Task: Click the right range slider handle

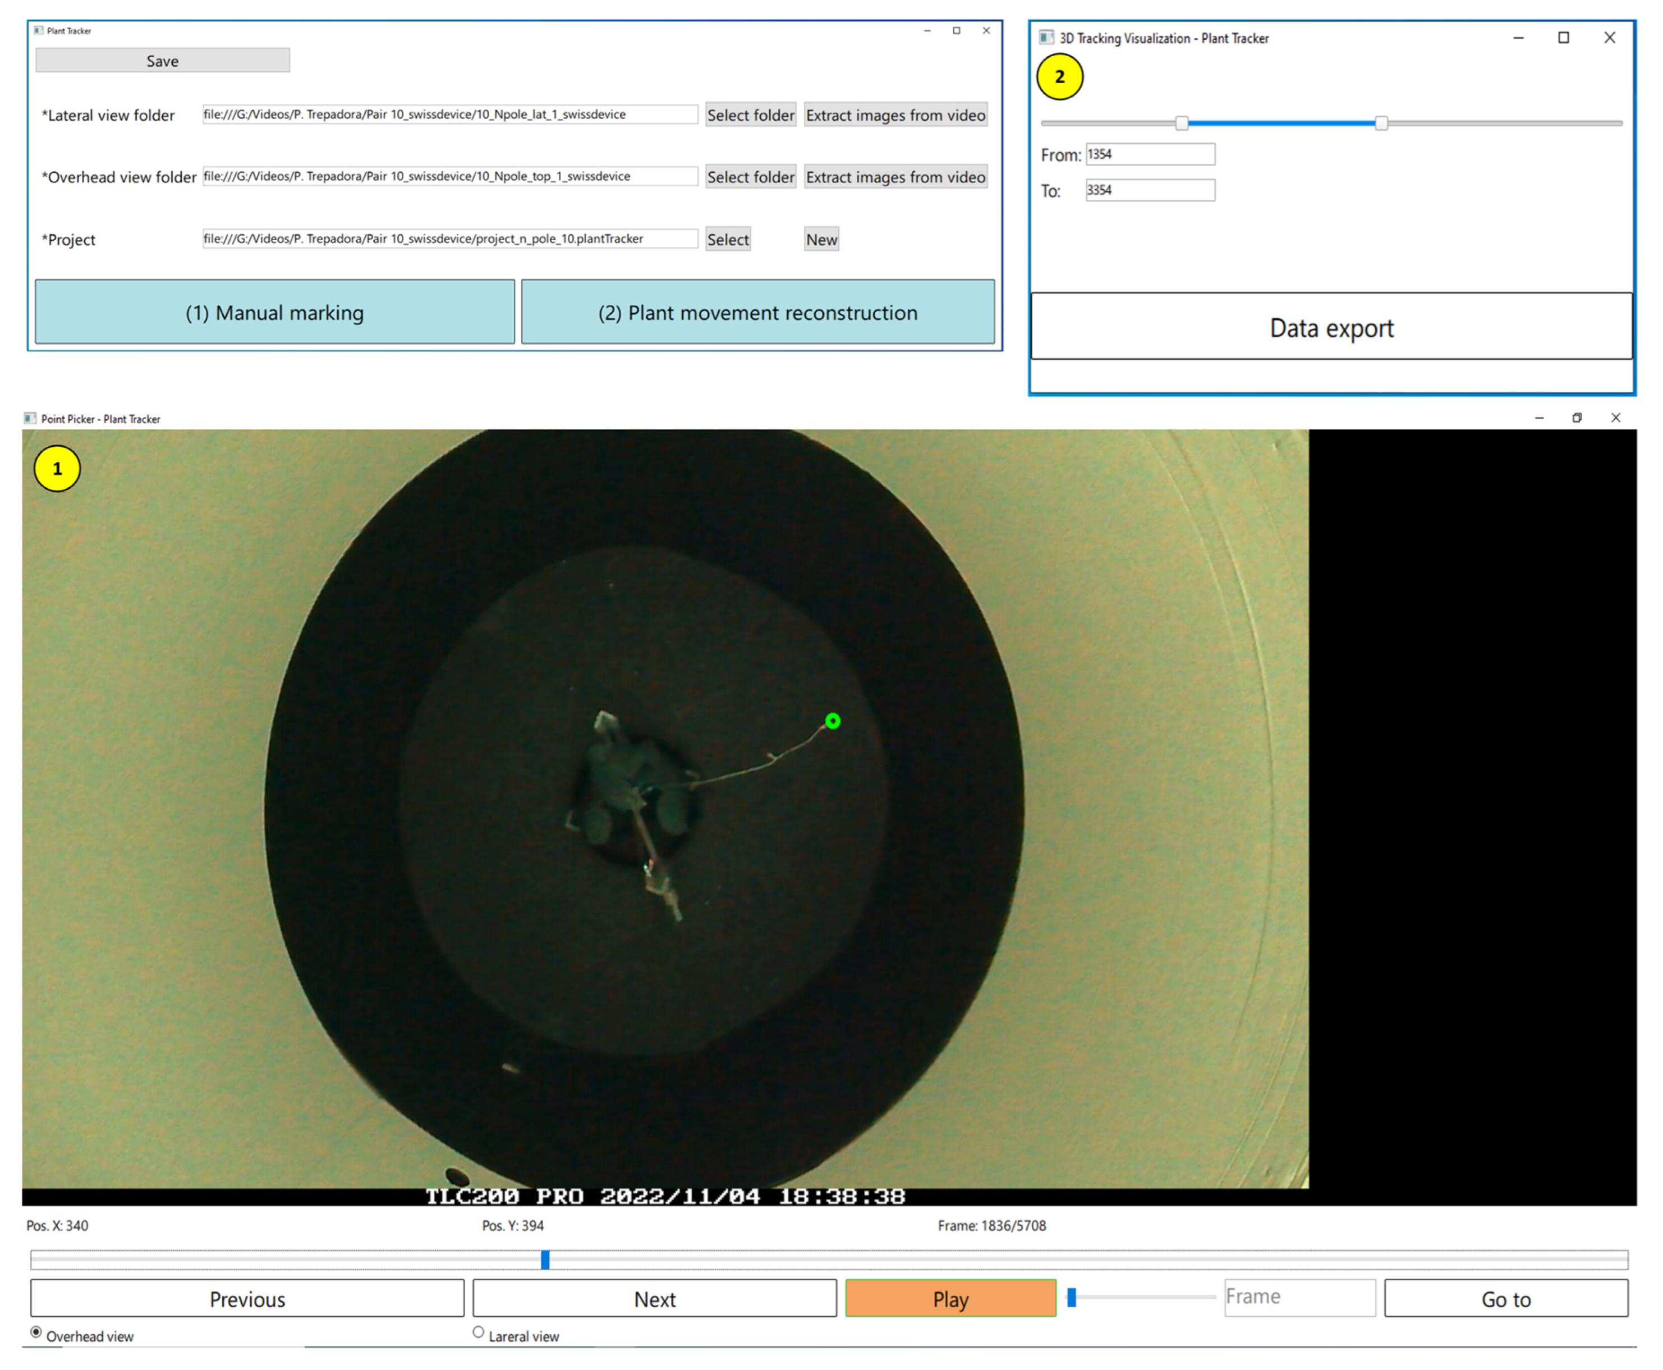Action: [x=1381, y=123]
